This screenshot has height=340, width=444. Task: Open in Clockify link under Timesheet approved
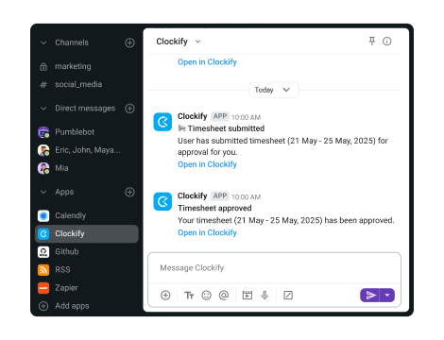tap(207, 232)
